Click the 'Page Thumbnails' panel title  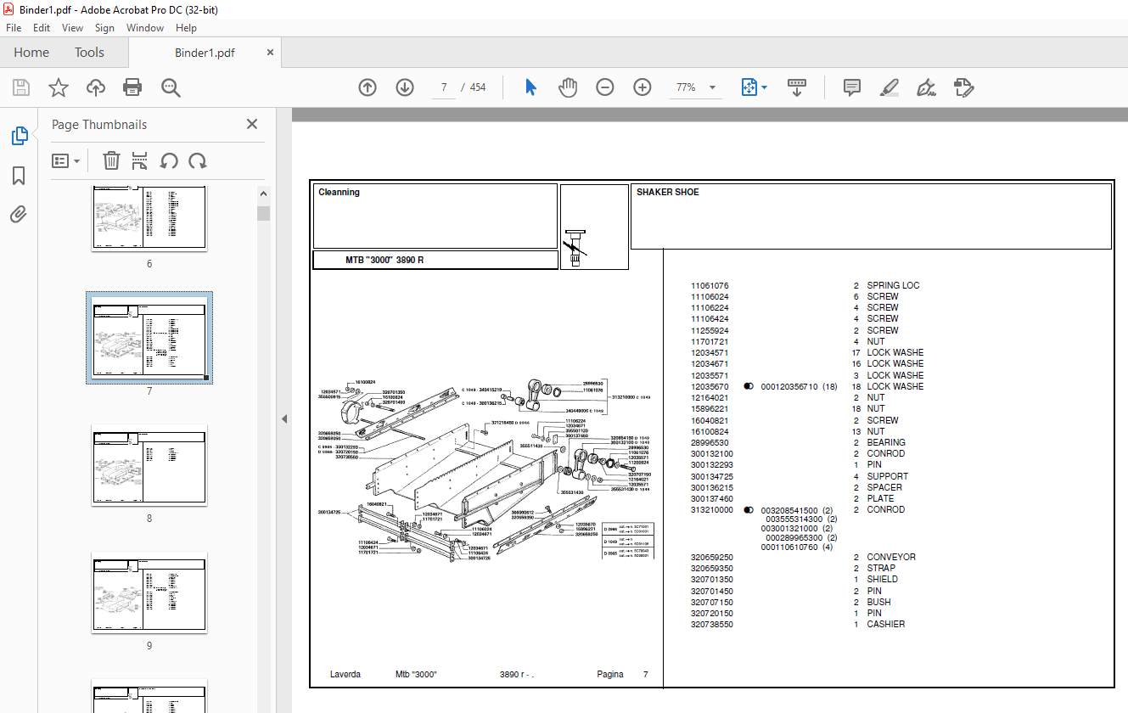click(x=99, y=125)
